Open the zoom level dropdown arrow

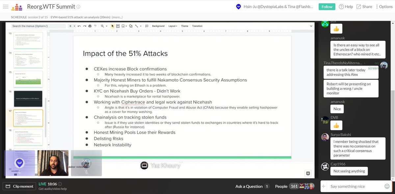tap(106, 26)
